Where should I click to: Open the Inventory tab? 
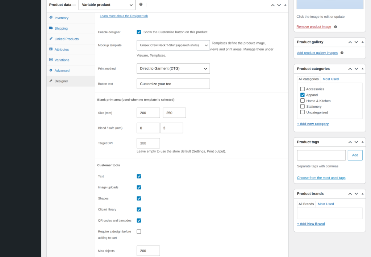click(71, 18)
